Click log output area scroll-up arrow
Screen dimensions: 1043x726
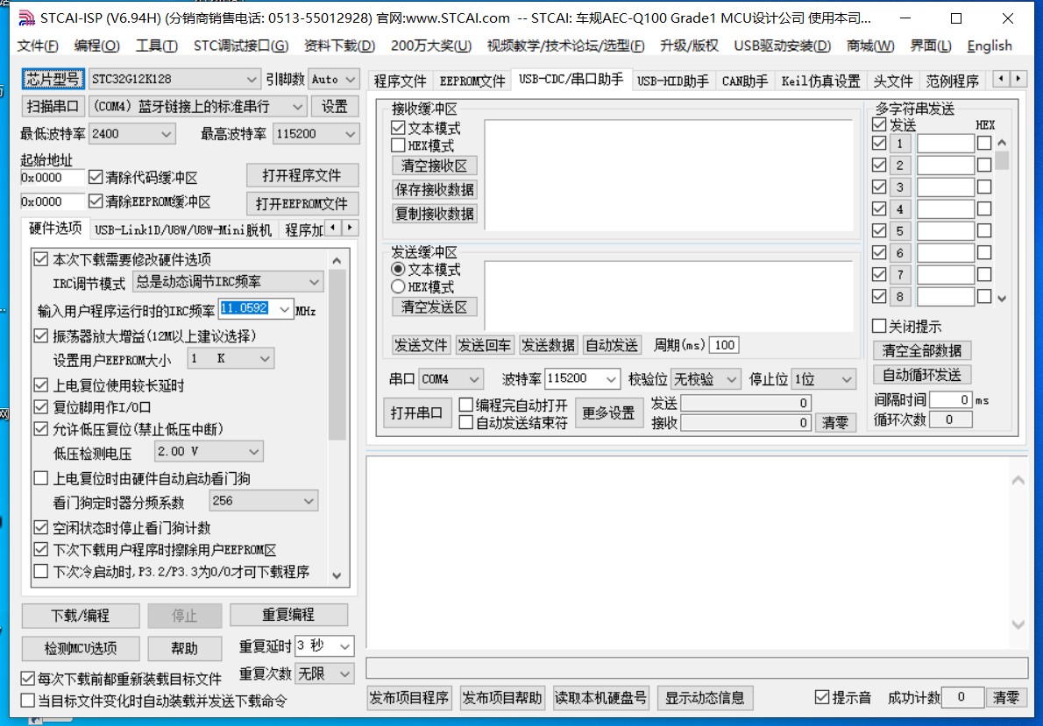click(1018, 480)
